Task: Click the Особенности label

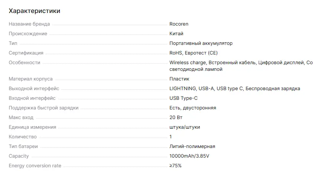Action: click(x=25, y=63)
